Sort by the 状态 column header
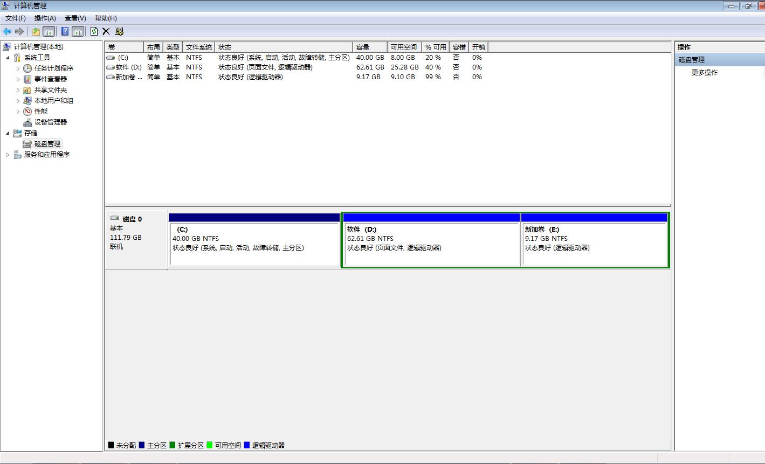This screenshot has width=765, height=464. (x=284, y=47)
